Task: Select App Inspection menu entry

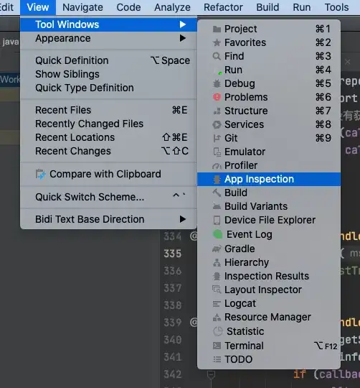Action: click(x=269, y=179)
